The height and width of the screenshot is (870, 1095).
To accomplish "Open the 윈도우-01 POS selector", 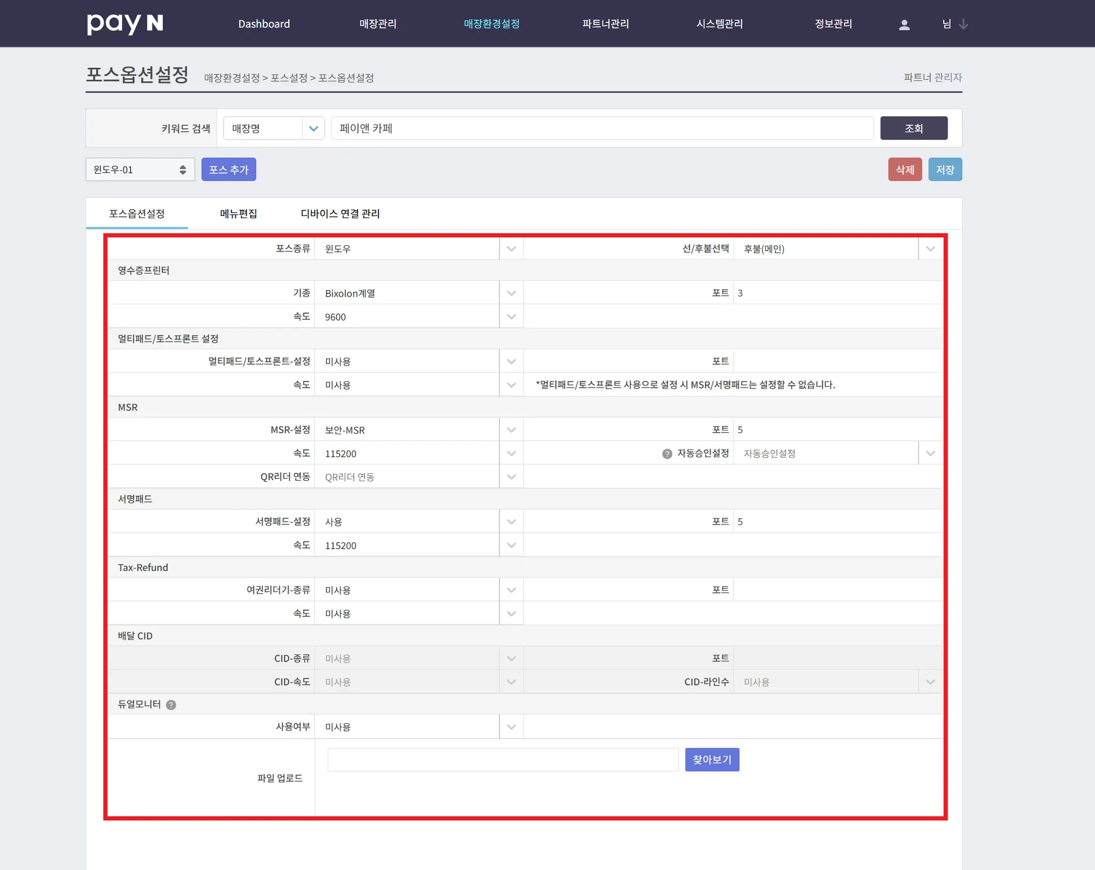I will [140, 170].
